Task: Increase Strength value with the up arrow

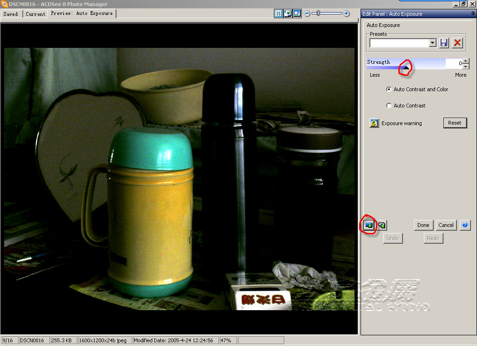Action: (x=466, y=61)
